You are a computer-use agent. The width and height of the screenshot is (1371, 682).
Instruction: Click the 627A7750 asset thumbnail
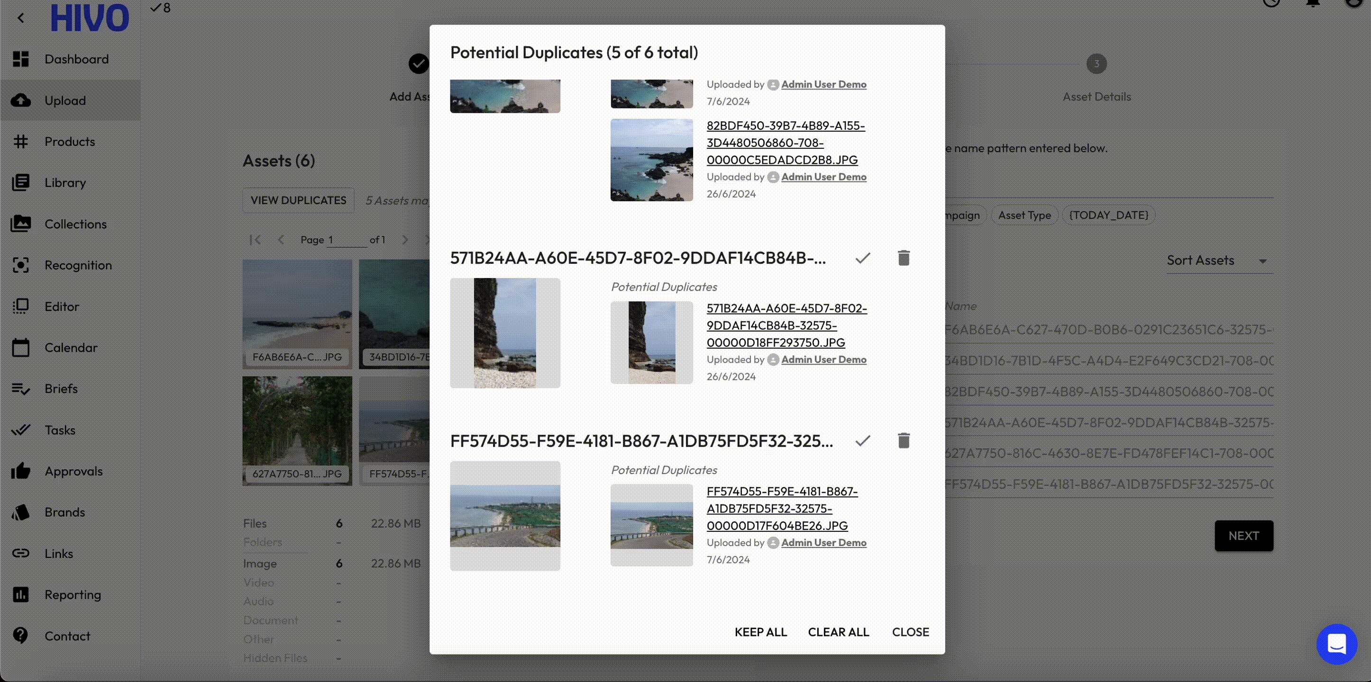pyautogui.click(x=297, y=430)
